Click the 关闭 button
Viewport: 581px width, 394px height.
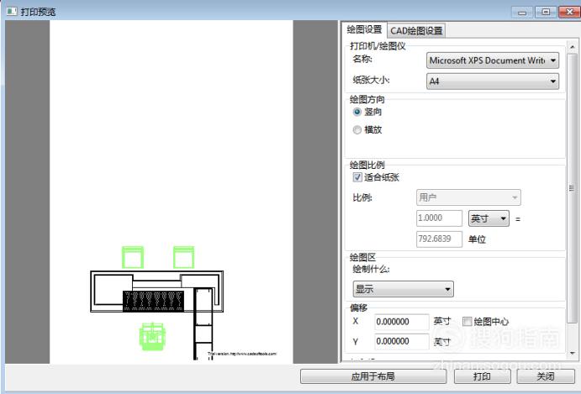pyautogui.click(x=546, y=376)
